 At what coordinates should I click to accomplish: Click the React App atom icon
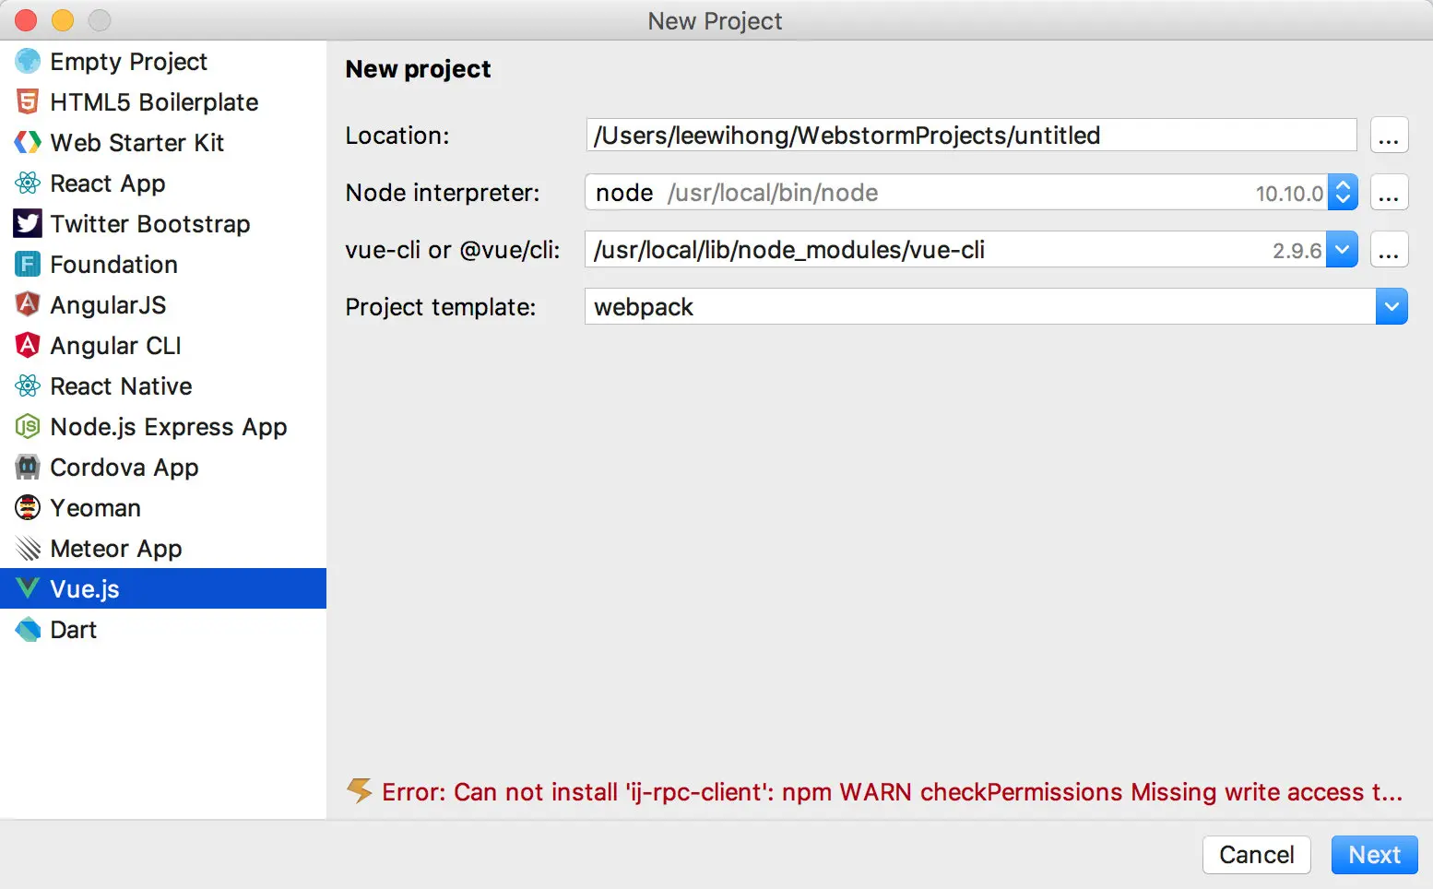click(x=28, y=183)
